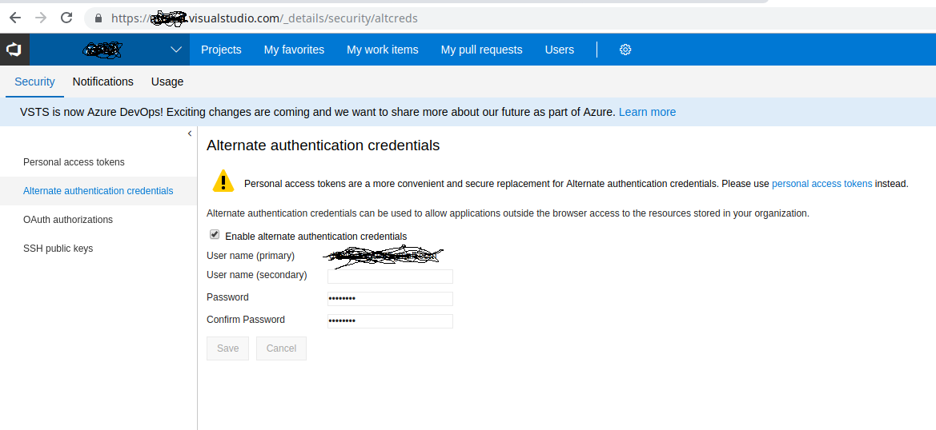The height and width of the screenshot is (430, 936).
Task: Open the Projects menu
Action: (221, 50)
